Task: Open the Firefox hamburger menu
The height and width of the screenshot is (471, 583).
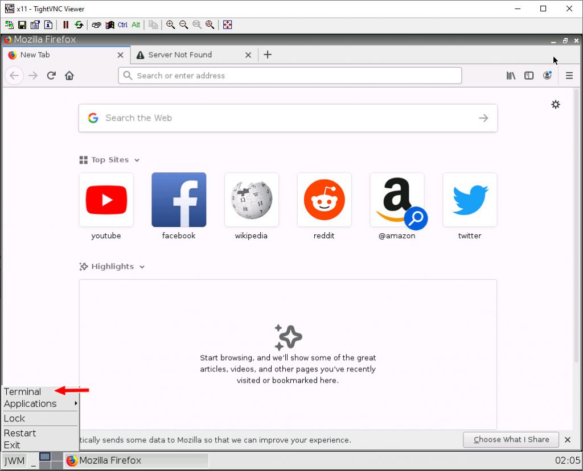Action: pyautogui.click(x=569, y=75)
